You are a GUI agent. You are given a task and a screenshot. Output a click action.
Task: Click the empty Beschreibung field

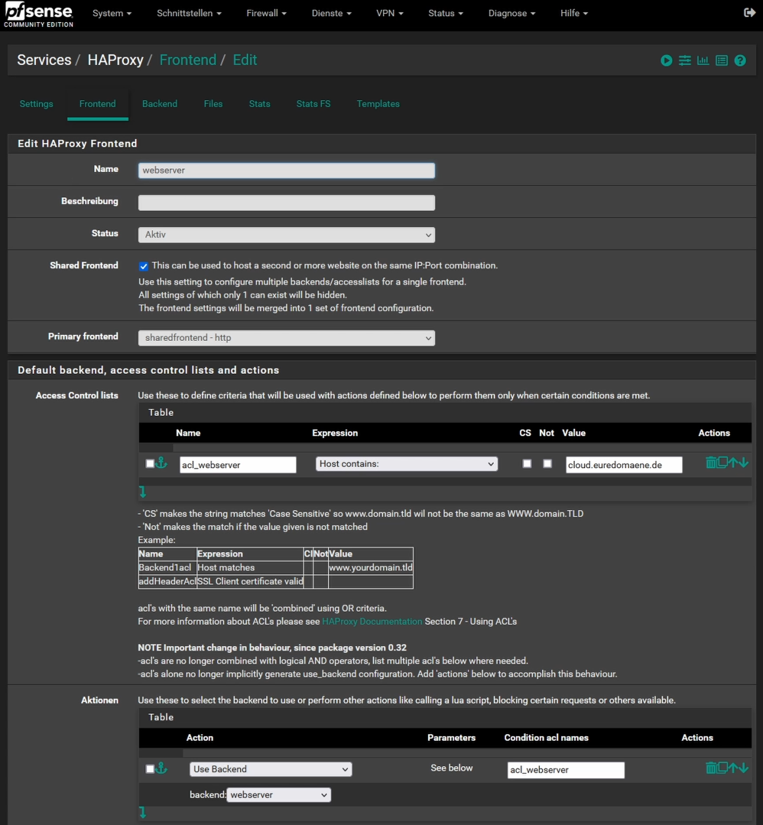pyautogui.click(x=286, y=203)
